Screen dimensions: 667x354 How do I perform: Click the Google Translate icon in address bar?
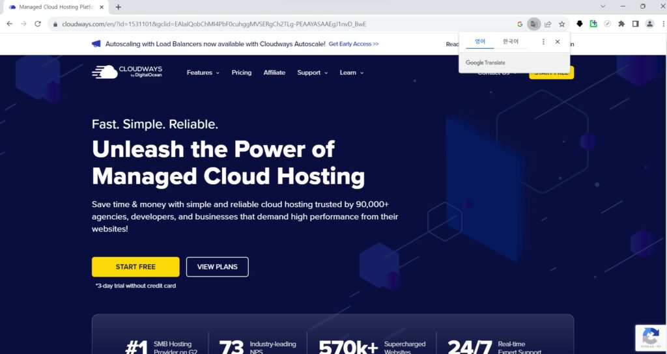pyautogui.click(x=533, y=24)
